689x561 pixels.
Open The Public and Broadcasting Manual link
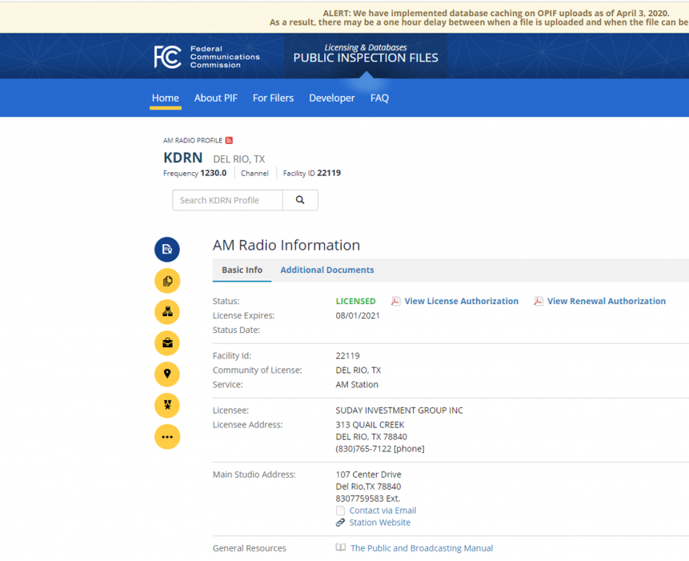tap(422, 548)
